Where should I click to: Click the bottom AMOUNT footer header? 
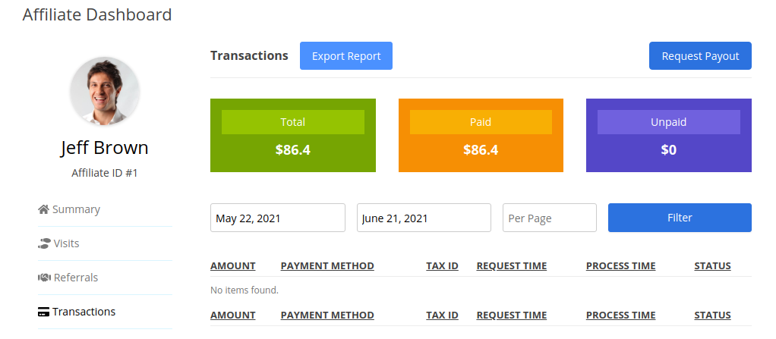(x=232, y=315)
